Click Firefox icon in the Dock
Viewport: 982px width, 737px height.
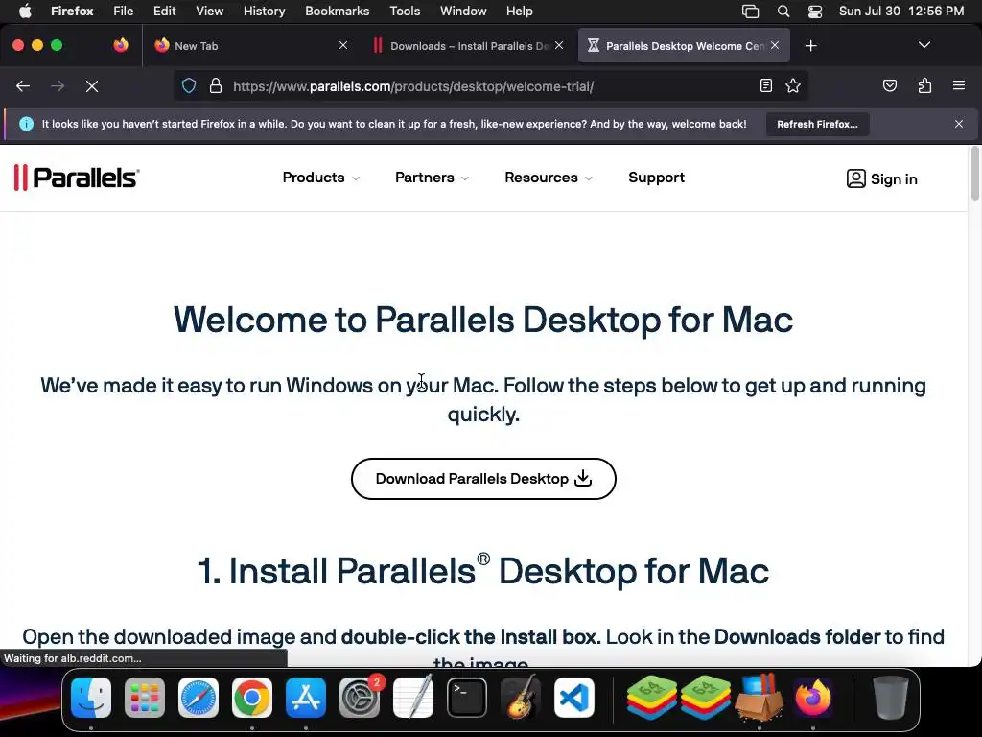813,698
